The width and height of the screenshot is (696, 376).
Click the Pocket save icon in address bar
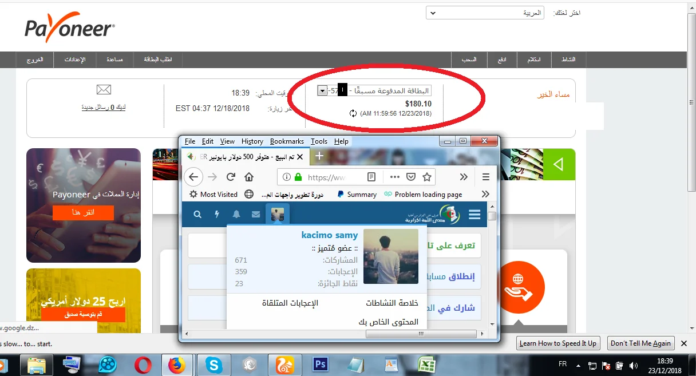tap(411, 177)
